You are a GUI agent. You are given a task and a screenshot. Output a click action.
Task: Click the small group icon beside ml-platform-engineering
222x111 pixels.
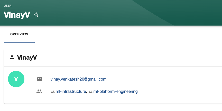click(90, 92)
